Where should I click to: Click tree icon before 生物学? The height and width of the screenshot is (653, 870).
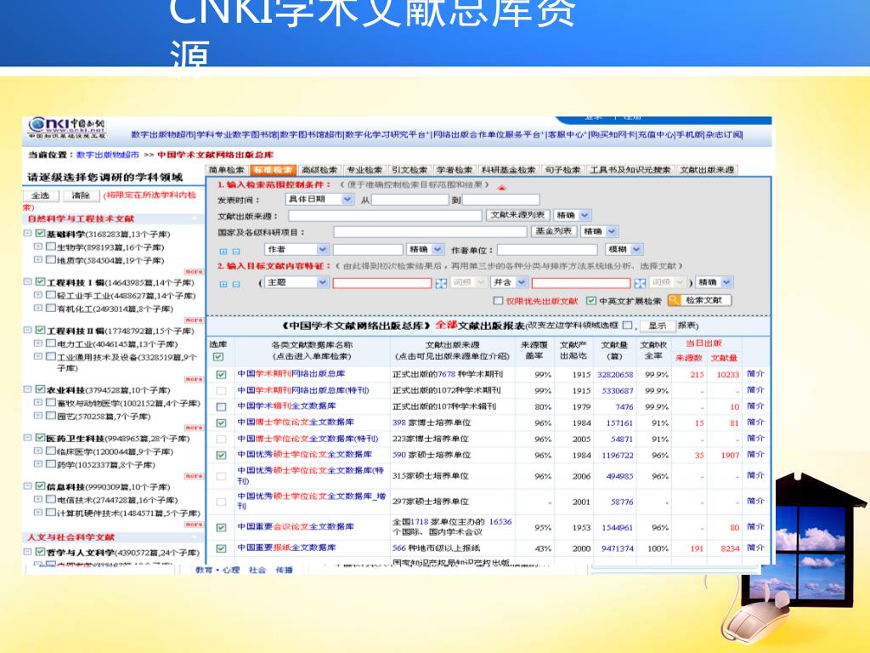38,246
